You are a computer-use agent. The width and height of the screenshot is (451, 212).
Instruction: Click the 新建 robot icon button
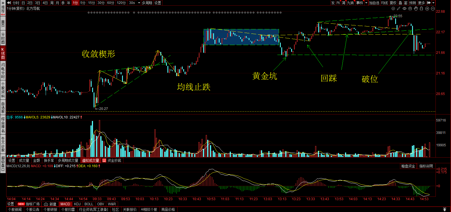point(50,204)
